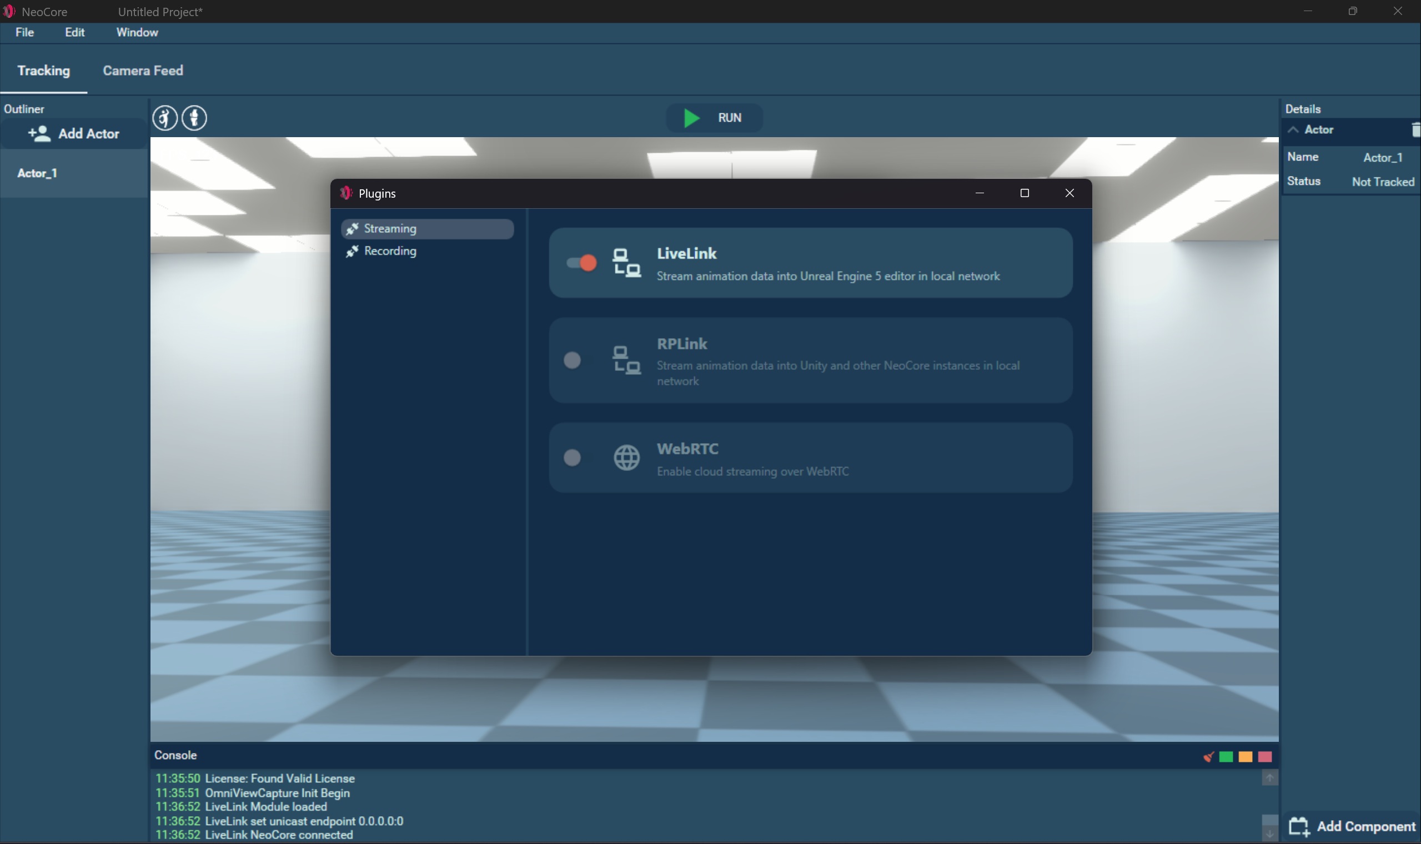1421x844 pixels.
Task: Collapse the Actor section chevron
Action: pyautogui.click(x=1293, y=130)
